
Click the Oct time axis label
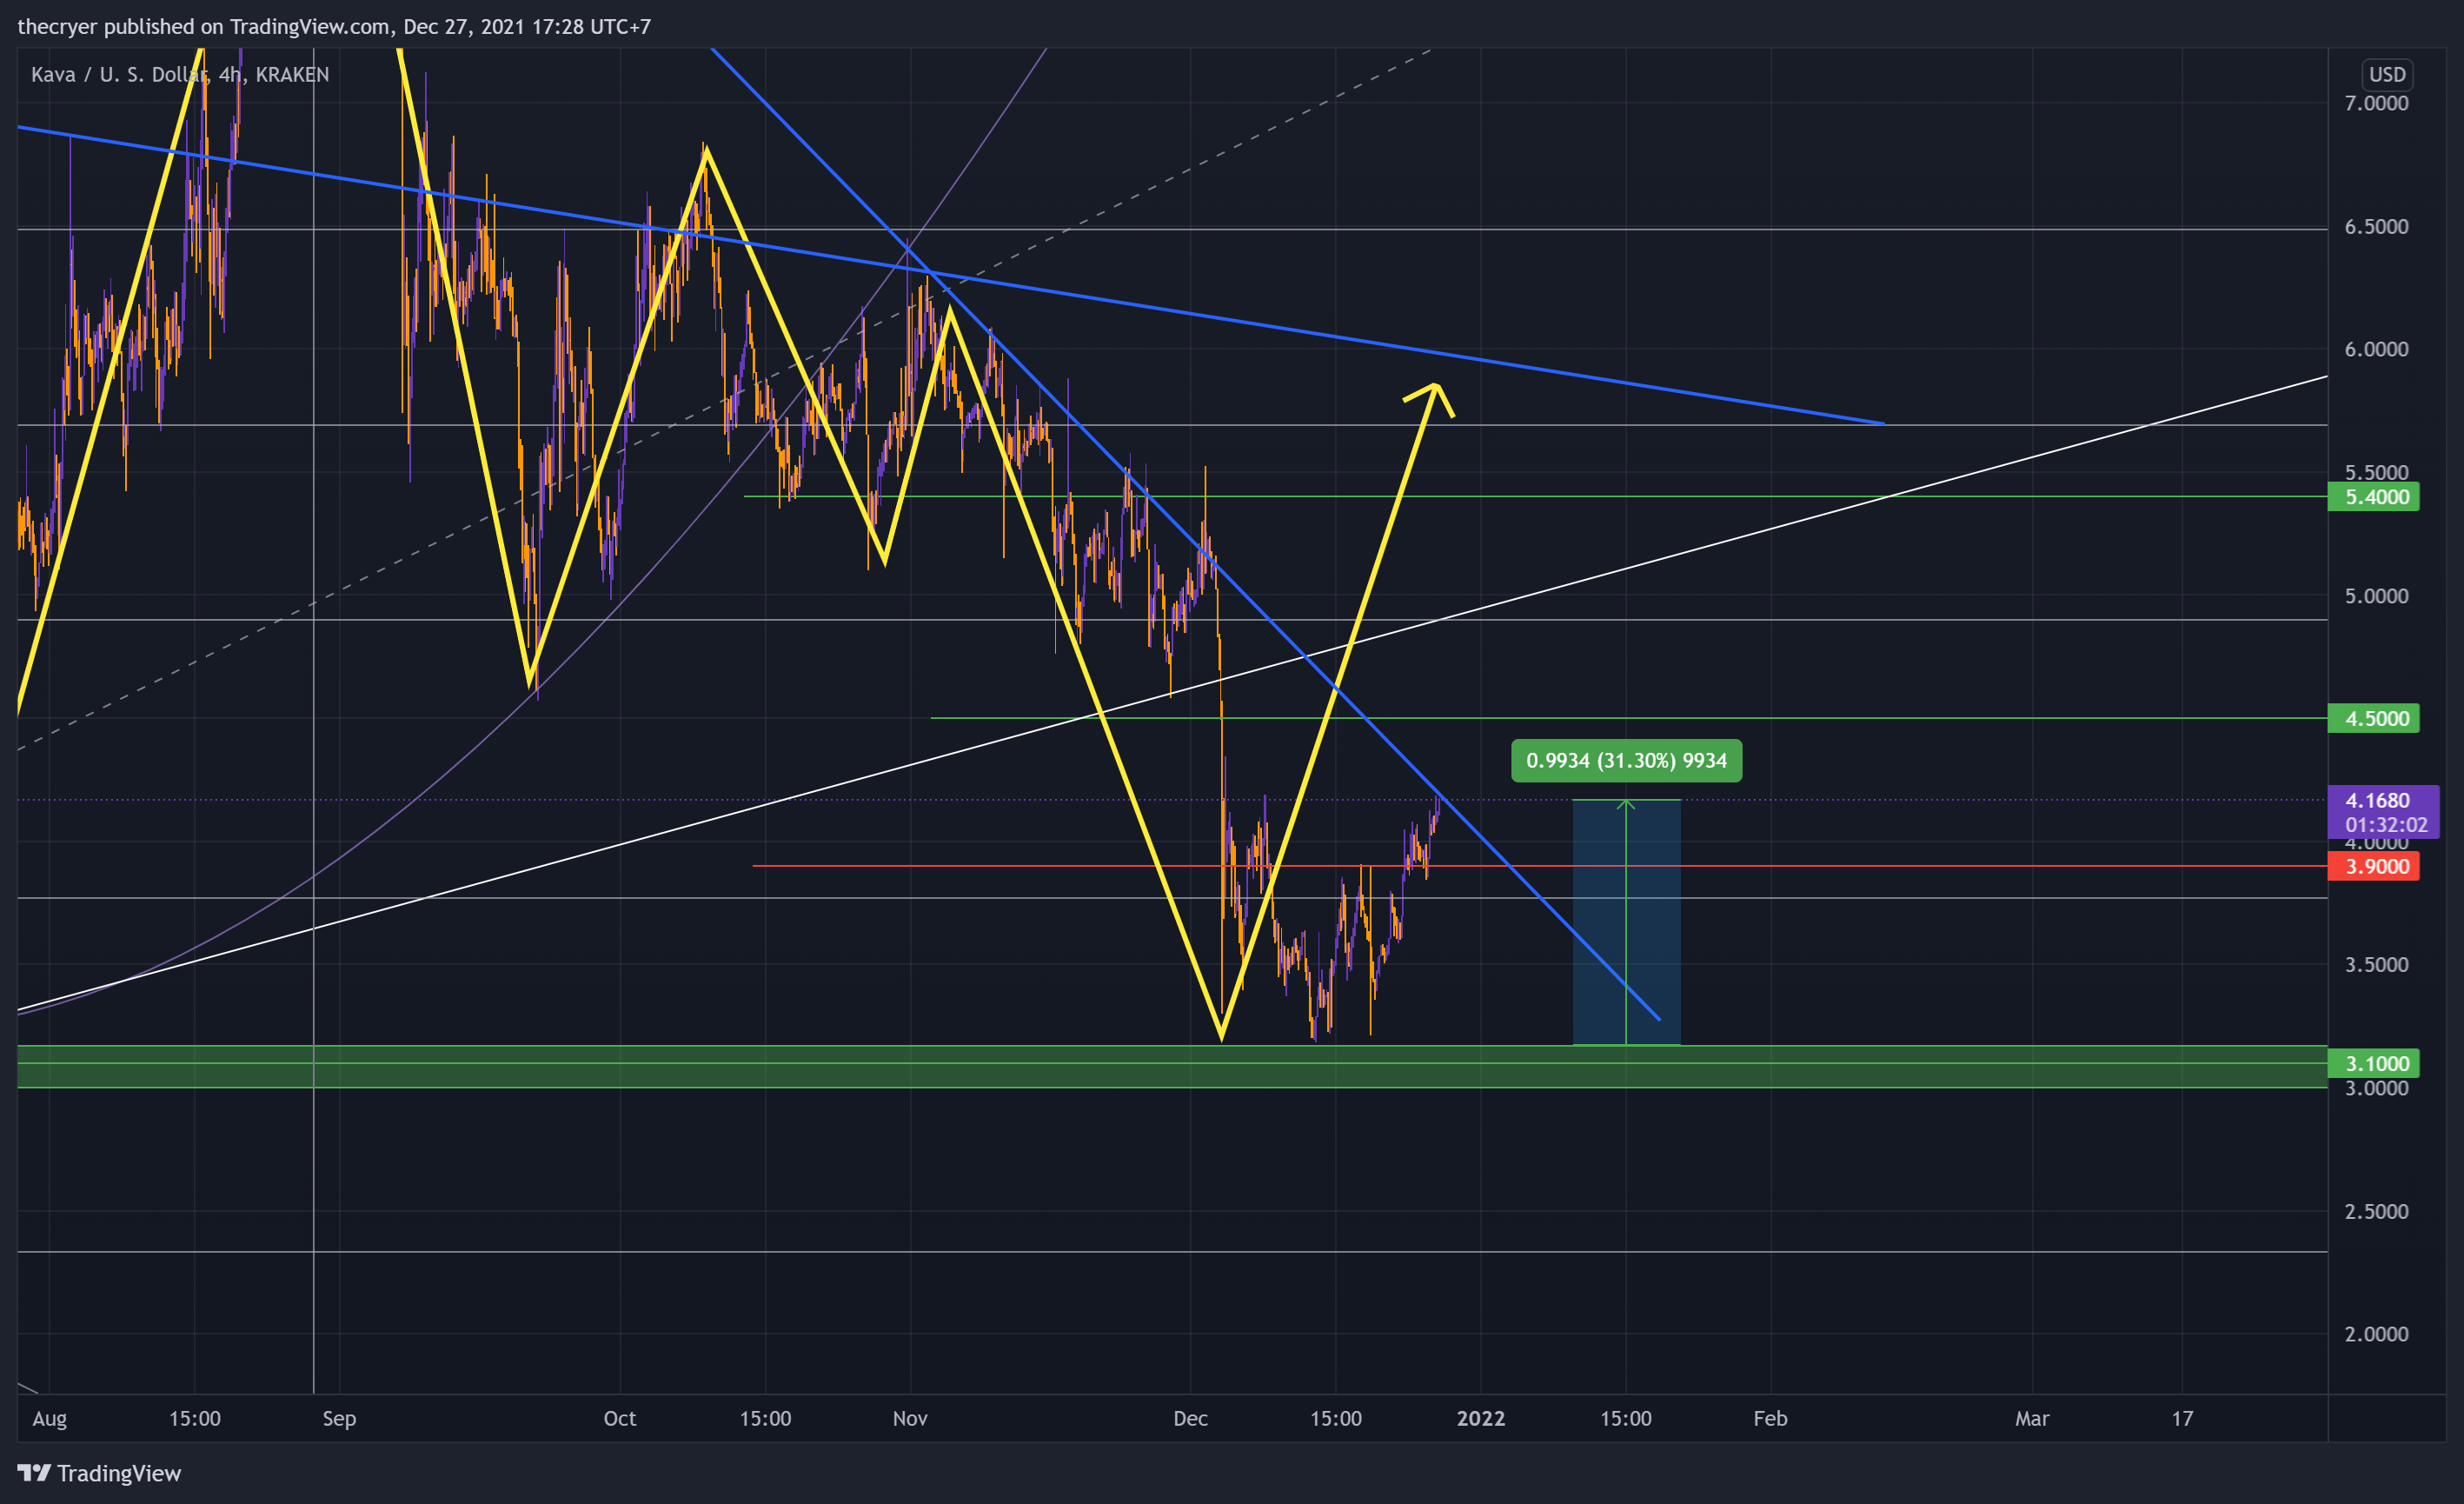click(x=620, y=1418)
